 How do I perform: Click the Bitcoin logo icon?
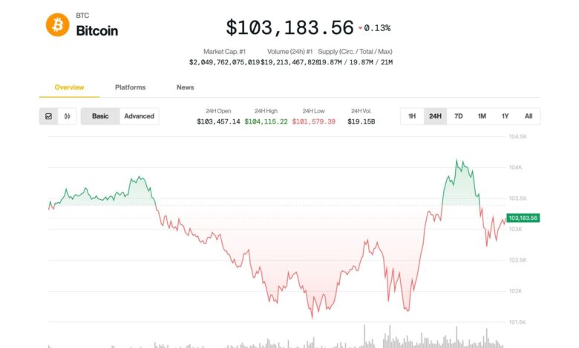(57, 25)
